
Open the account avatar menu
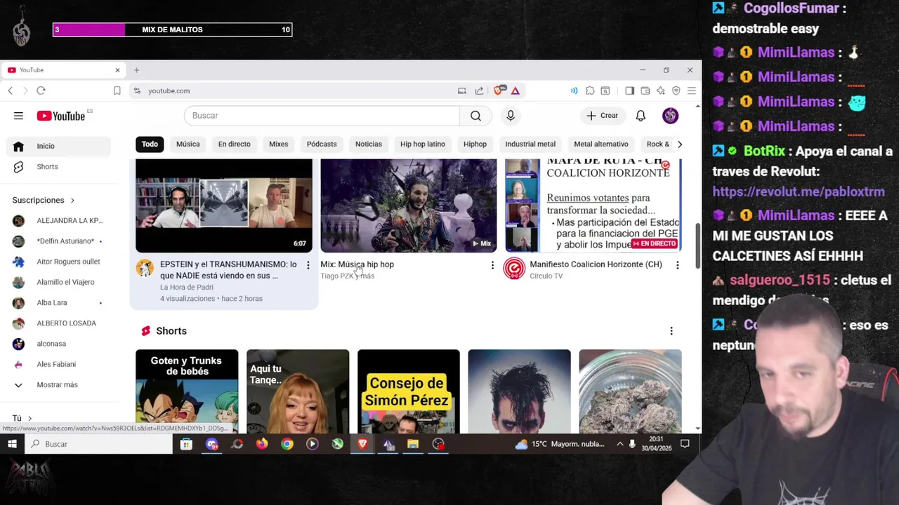670,116
